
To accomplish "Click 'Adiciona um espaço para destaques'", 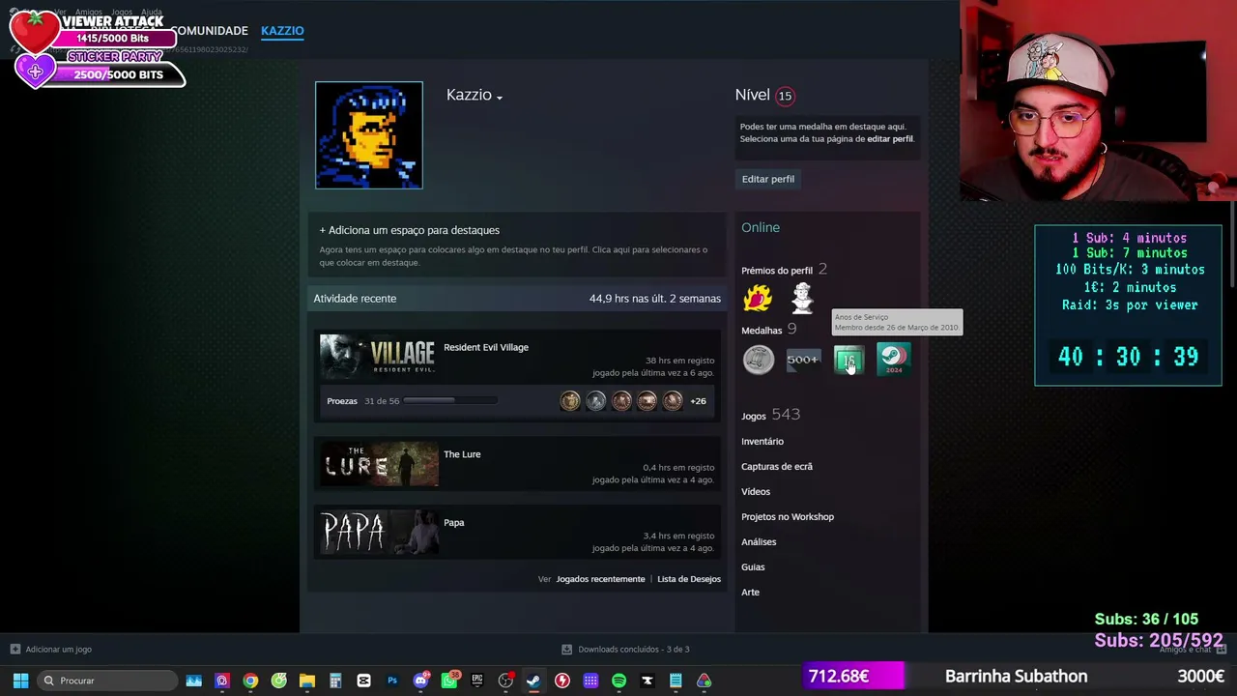I will point(410,230).
